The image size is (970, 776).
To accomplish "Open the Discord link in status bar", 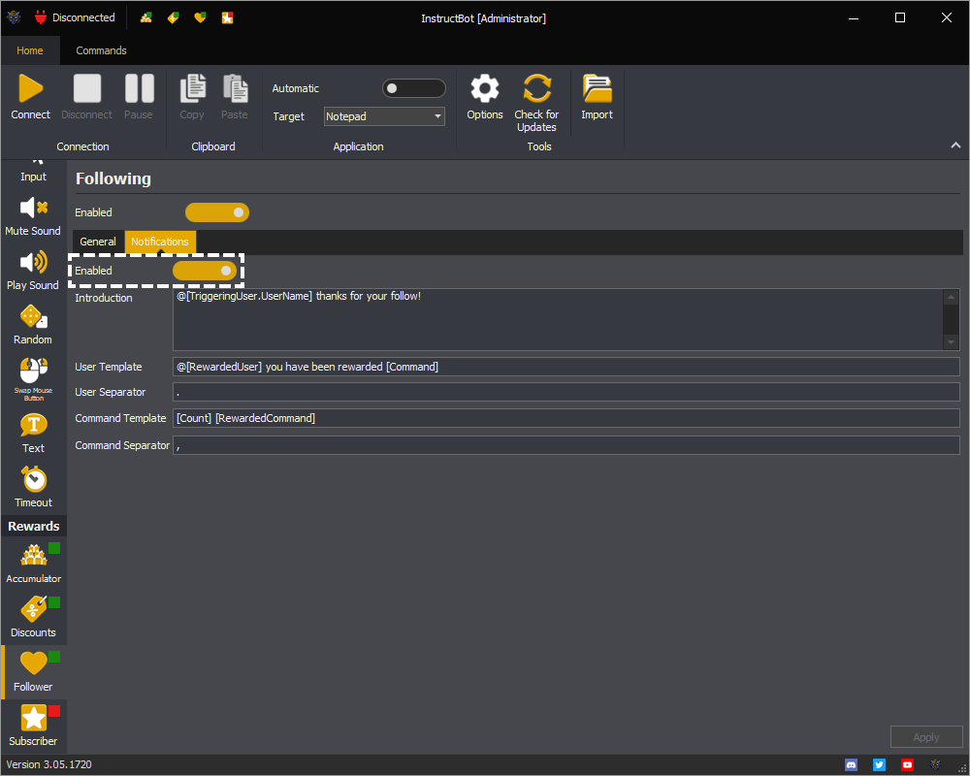I will pyautogui.click(x=852, y=765).
